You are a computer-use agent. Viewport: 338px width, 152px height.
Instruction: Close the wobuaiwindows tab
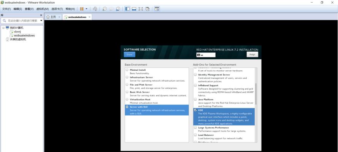coord(89,17)
